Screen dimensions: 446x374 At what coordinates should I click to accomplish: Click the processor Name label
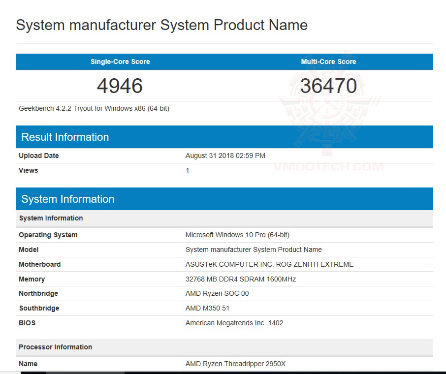pos(28,364)
